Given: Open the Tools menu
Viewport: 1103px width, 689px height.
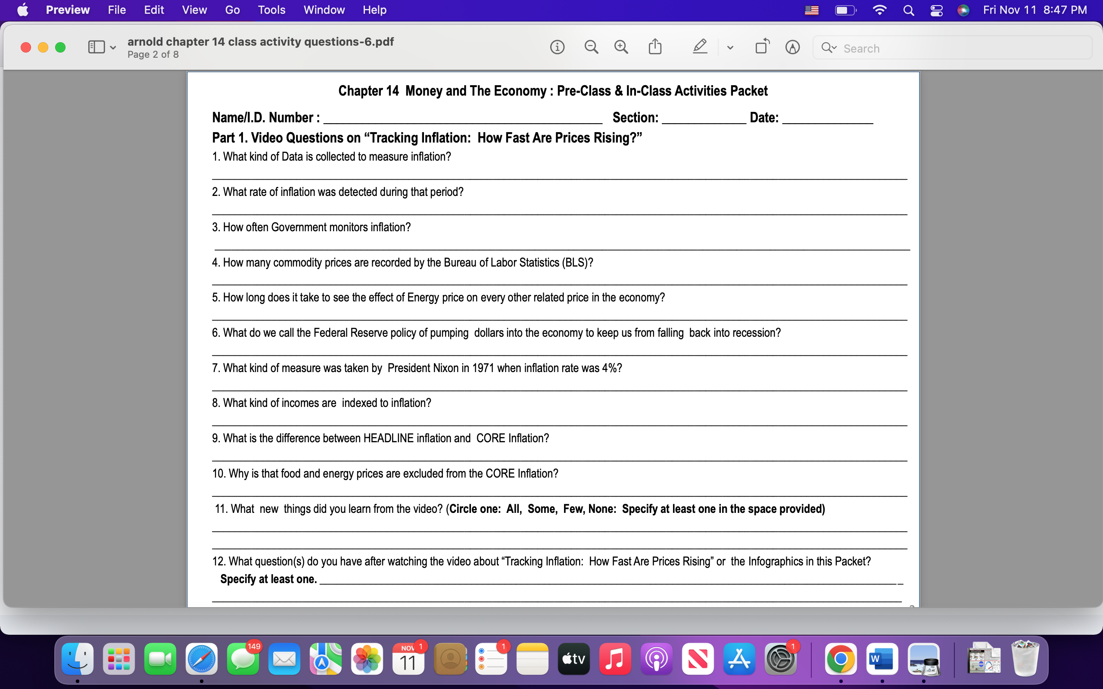Looking at the screenshot, I should click(271, 9).
